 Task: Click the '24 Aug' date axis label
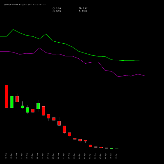[48, 156]
